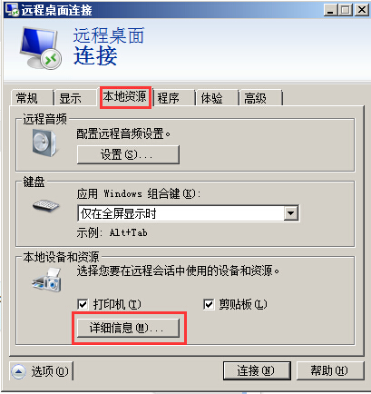
Task: Click the Remote Desktop monitor logo
Action: pyautogui.click(x=41, y=47)
